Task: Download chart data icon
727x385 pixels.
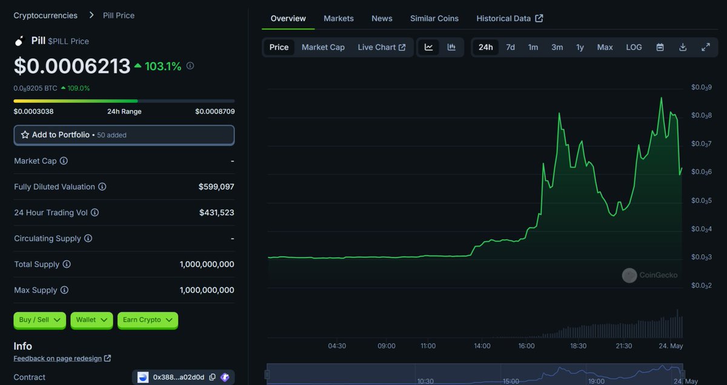Action: click(683, 47)
